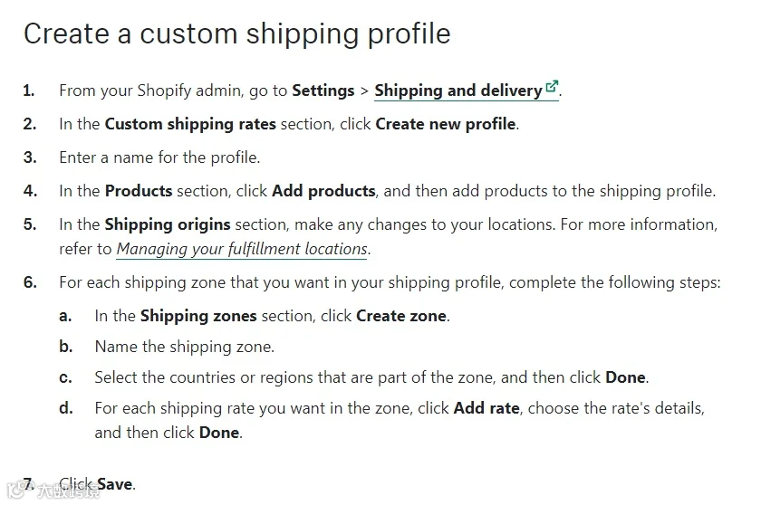
Task: Click the bold Settings text in step 1
Action: point(323,91)
